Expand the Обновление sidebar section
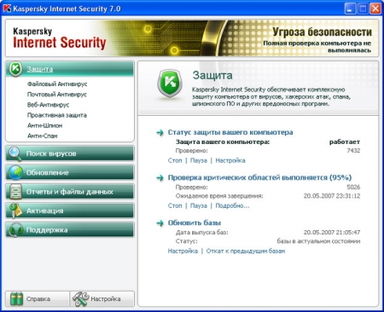This screenshot has width=384, height=312. (x=70, y=172)
